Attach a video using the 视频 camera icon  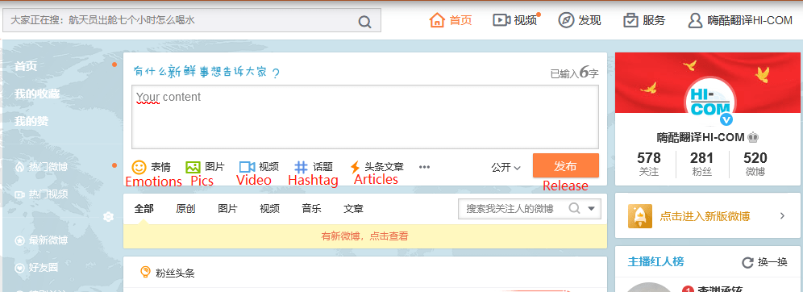point(247,167)
